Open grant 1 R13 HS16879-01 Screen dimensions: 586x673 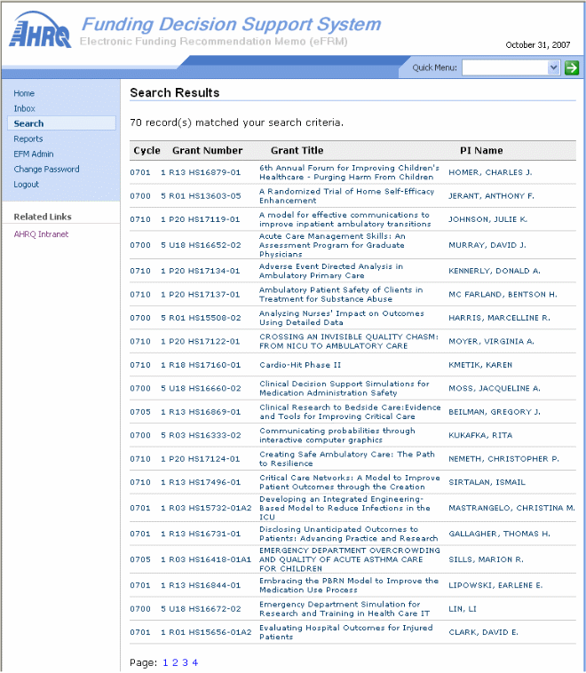201,172
